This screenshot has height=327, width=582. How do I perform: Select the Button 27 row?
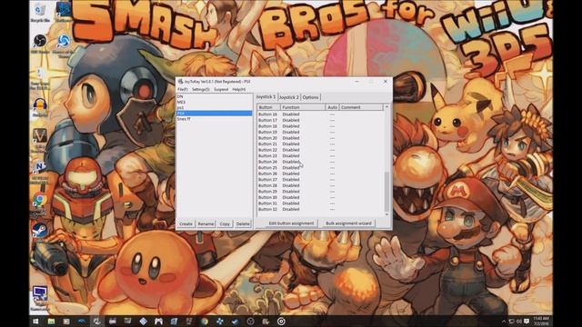[x=320, y=180]
